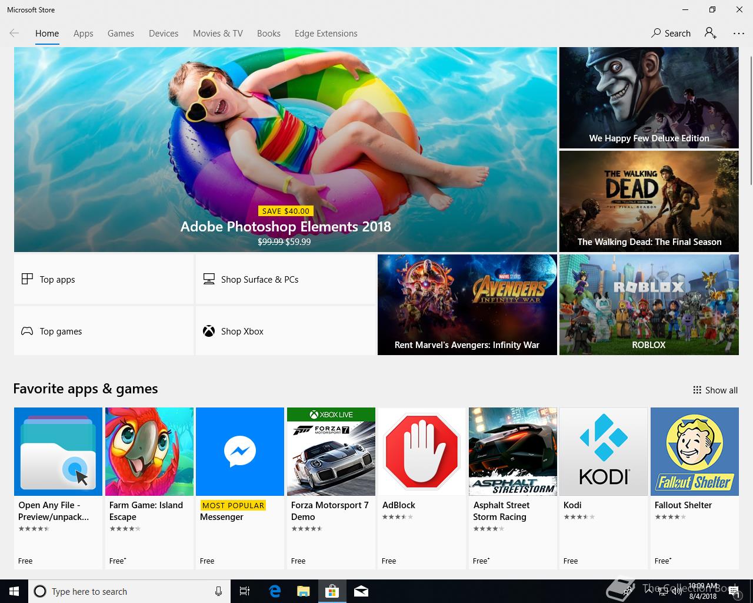Open the Edge Extensions tab
This screenshot has width=753, height=603.
[x=326, y=34]
